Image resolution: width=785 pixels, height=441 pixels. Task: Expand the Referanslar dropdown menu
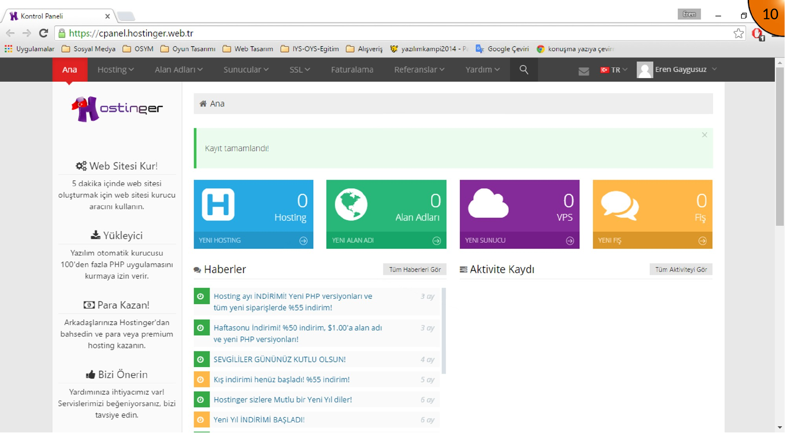pyautogui.click(x=419, y=70)
